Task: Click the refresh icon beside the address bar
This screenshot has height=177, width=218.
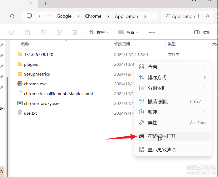Action: click(x=12, y=16)
